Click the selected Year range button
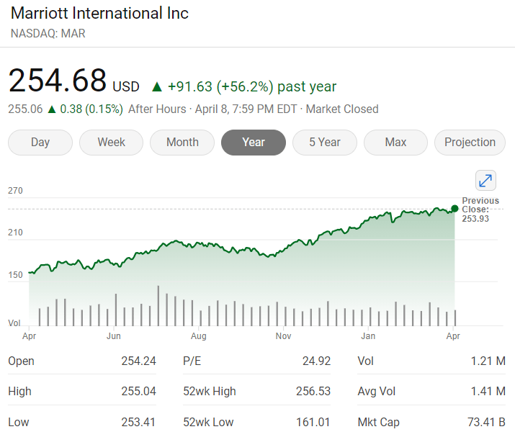Screen dimensions: 515x437 [254, 143]
